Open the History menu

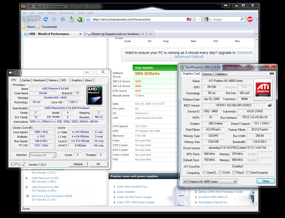coord(52,13)
